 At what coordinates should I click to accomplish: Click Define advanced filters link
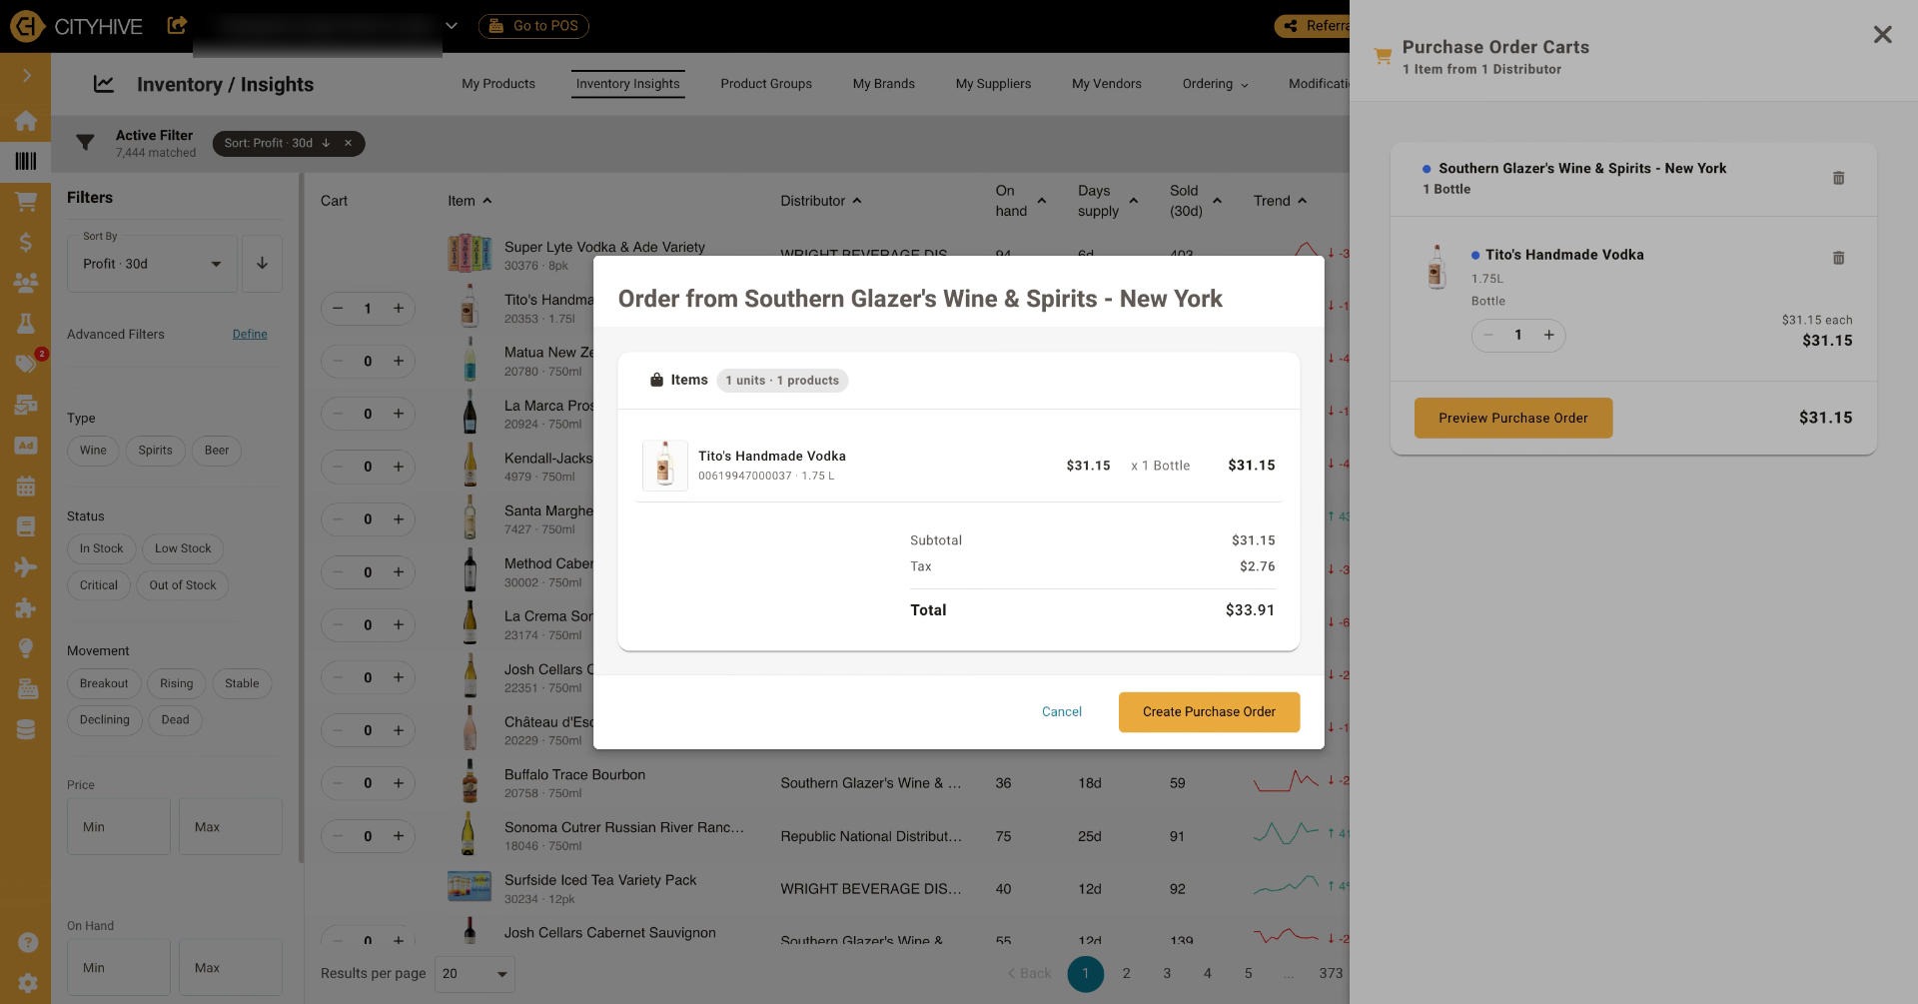250,335
